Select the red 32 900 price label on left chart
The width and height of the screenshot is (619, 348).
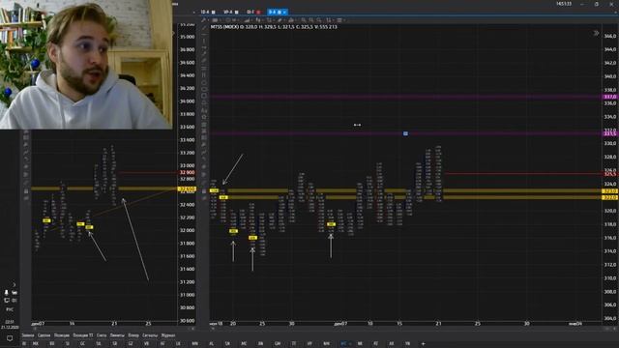[187, 172]
